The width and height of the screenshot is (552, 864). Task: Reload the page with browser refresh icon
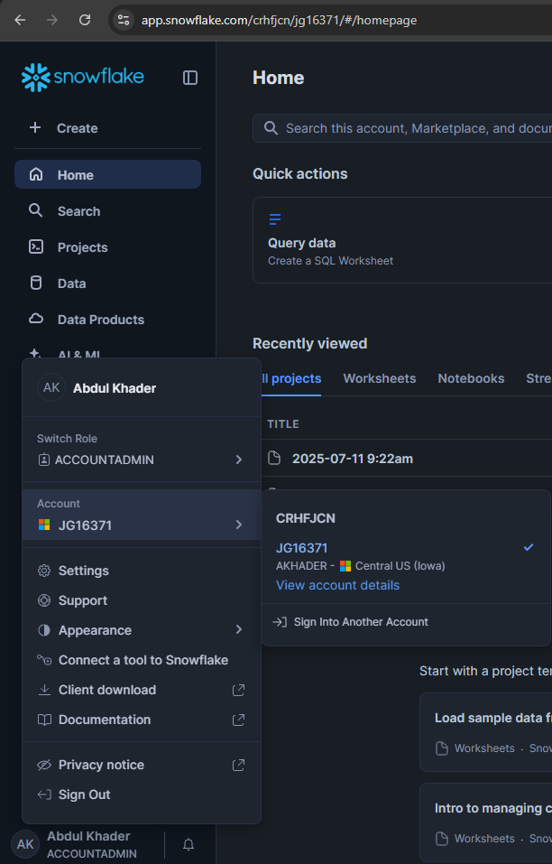click(x=85, y=20)
